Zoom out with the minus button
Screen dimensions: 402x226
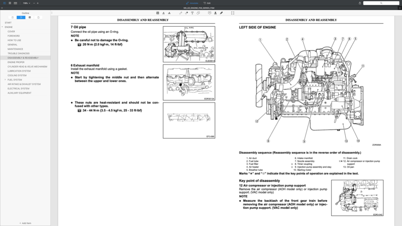click(x=34, y=3)
